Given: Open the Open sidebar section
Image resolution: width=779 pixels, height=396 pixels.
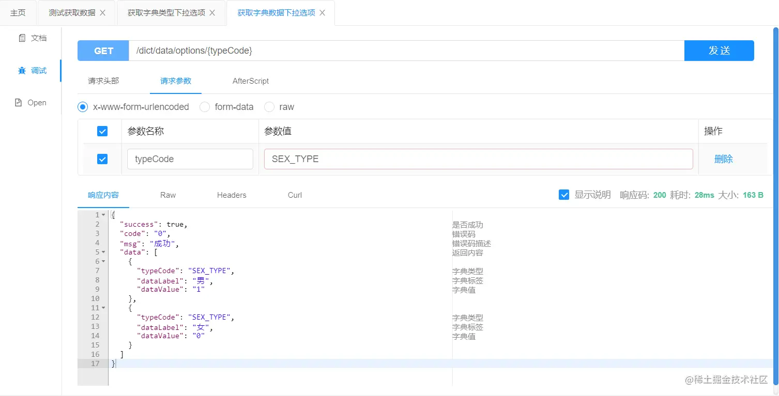Looking at the screenshot, I should click(x=31, y=103).
